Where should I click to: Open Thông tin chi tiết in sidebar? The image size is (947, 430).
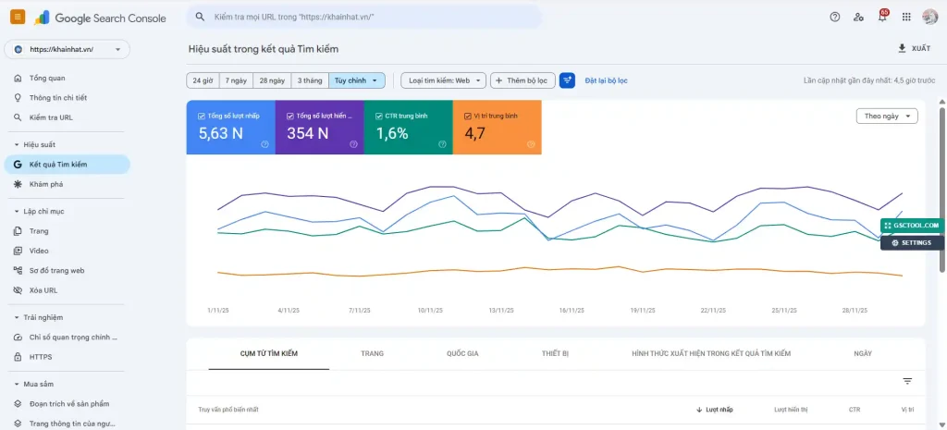coord(67,98)
